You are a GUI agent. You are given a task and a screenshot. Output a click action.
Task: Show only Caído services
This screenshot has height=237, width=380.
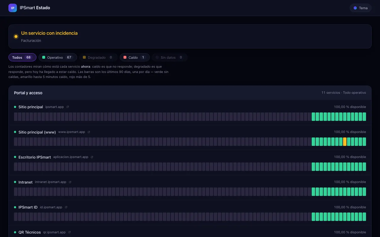135,57
